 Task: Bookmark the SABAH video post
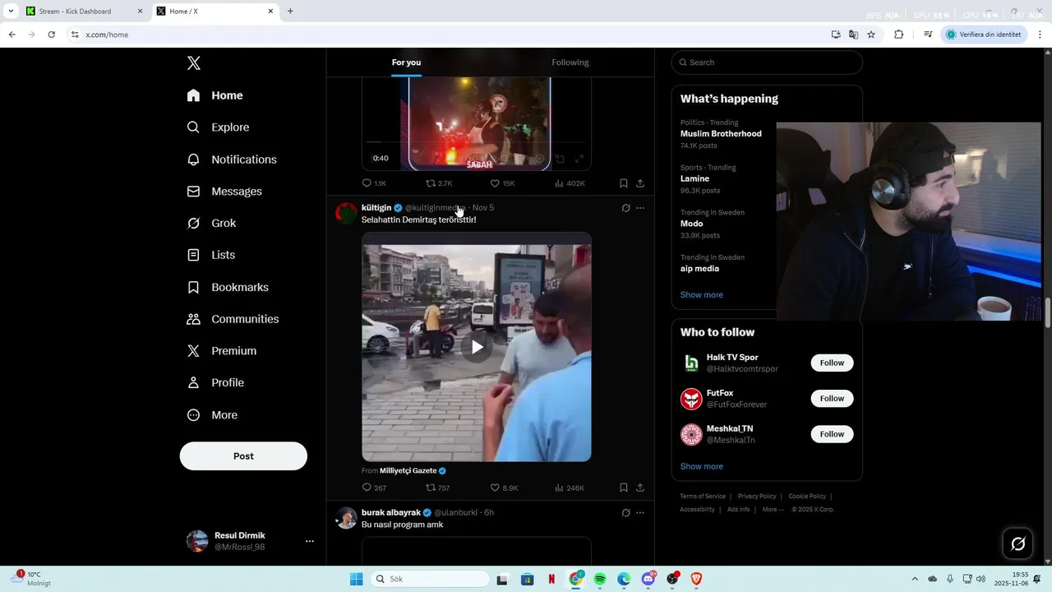[624, 183]
